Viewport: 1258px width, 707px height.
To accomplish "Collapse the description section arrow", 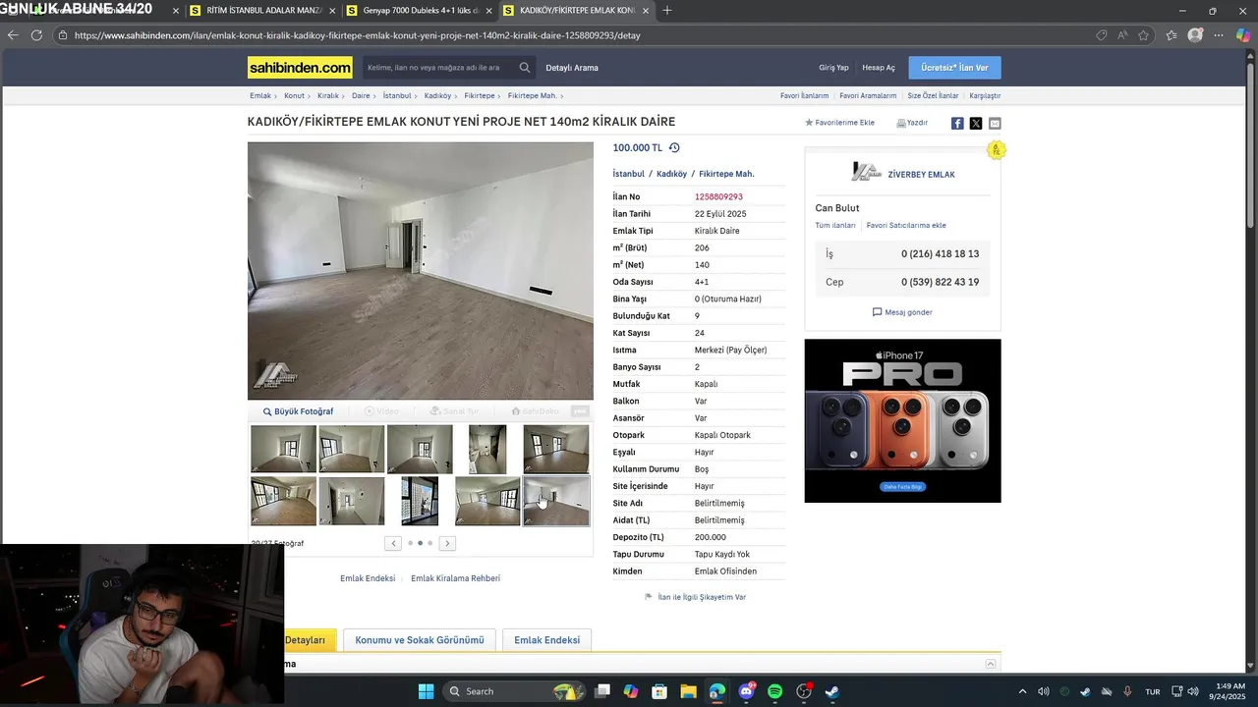I will pyautogui.click(x=991, y=664).
